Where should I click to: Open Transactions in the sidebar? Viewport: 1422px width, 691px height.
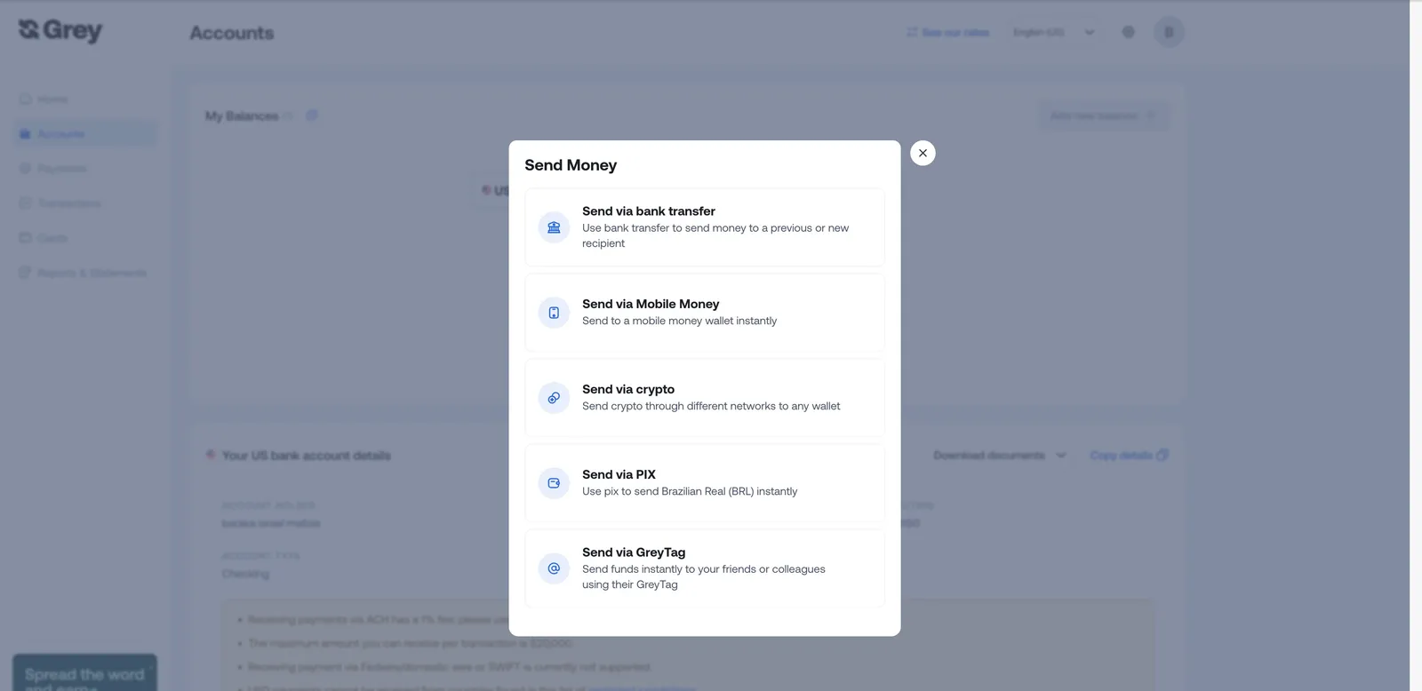coord(84,203)
